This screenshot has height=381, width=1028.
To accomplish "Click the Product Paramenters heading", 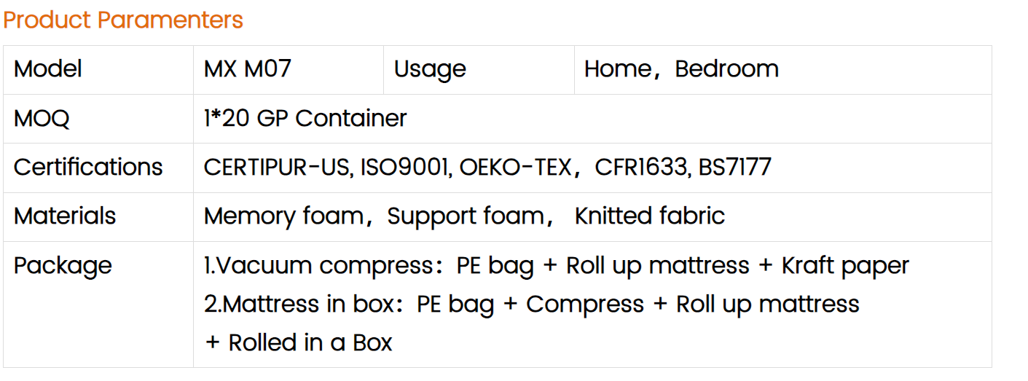I will (x=123, y=20).
